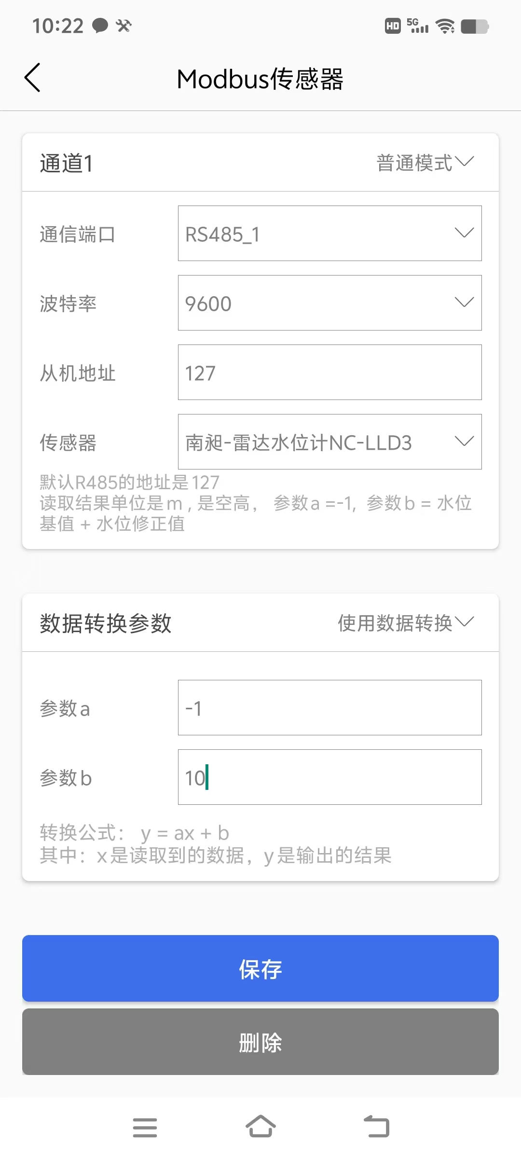Focus the 参数a input field
Image resolution: width=521 pixels, height=1158 pixels.
330,708
